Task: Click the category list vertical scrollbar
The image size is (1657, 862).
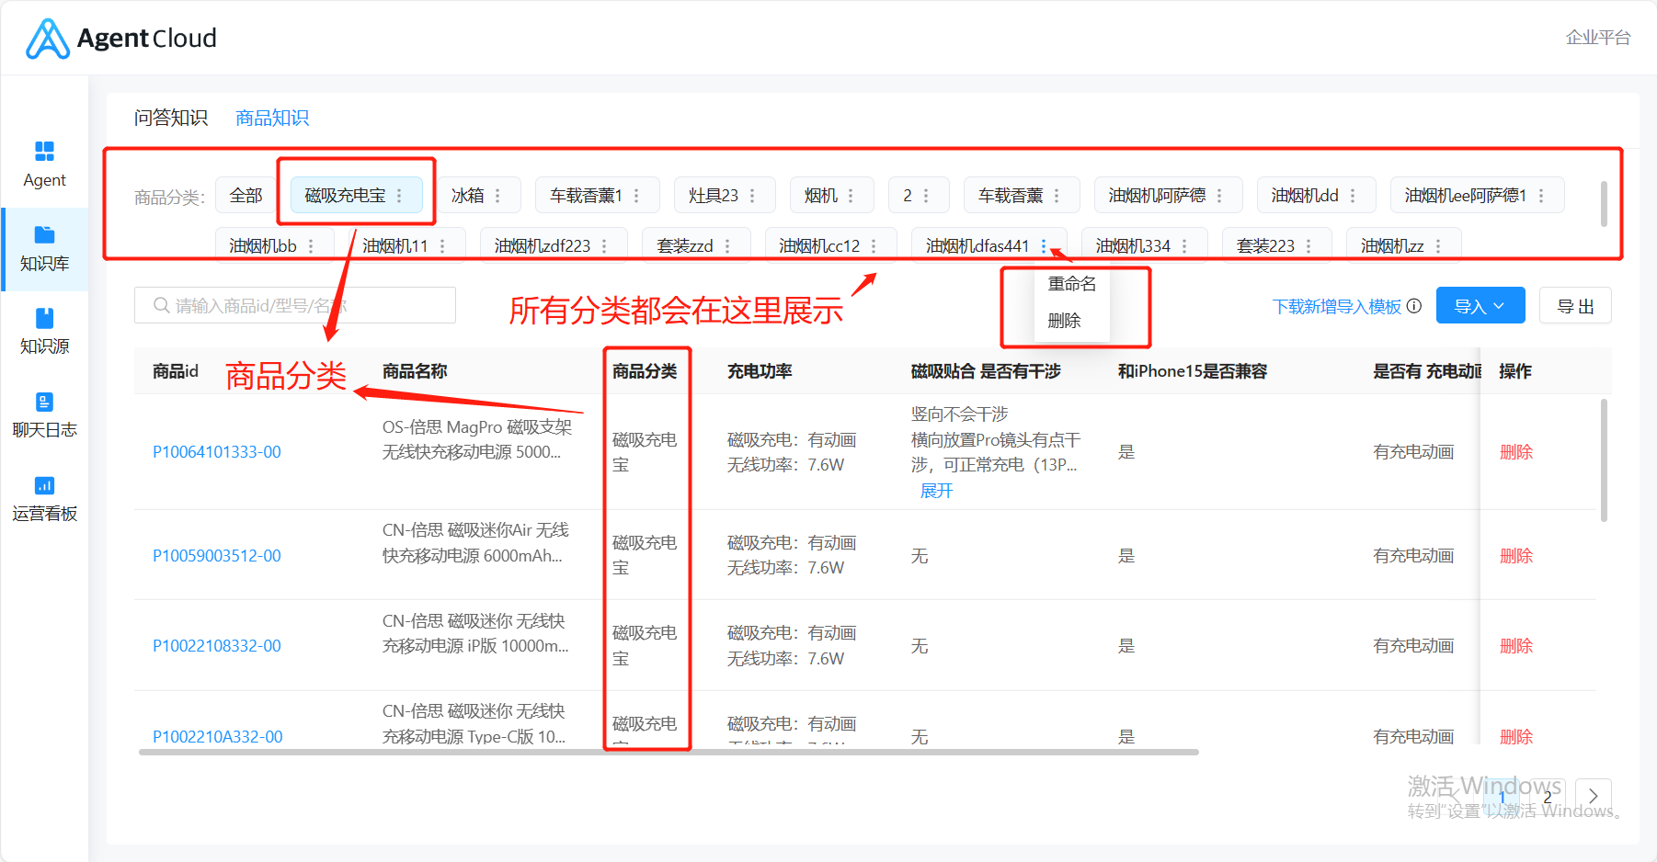Action: pos(1605,203)
